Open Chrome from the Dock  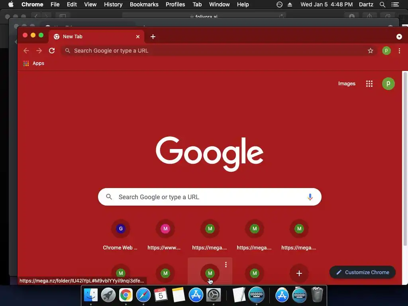pos(126,295)
